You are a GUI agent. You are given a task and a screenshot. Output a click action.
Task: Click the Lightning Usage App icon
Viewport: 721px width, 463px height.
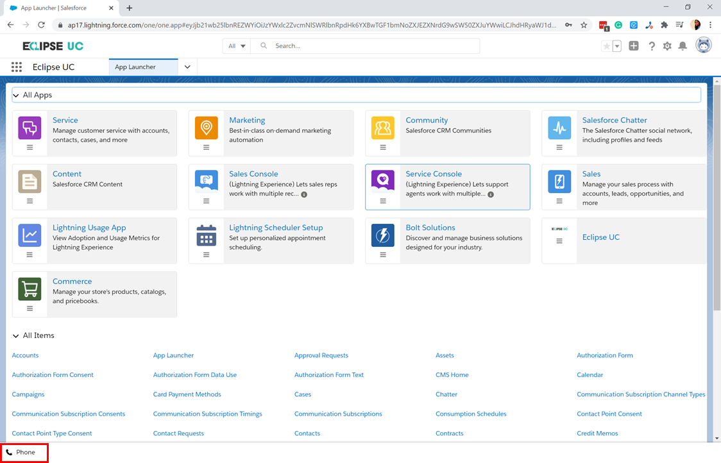pos(30,235)
